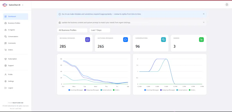This screenshot has height=112, width=232.
Task: Click the Conversations chat bubbles icon
Action: point(6,37)
